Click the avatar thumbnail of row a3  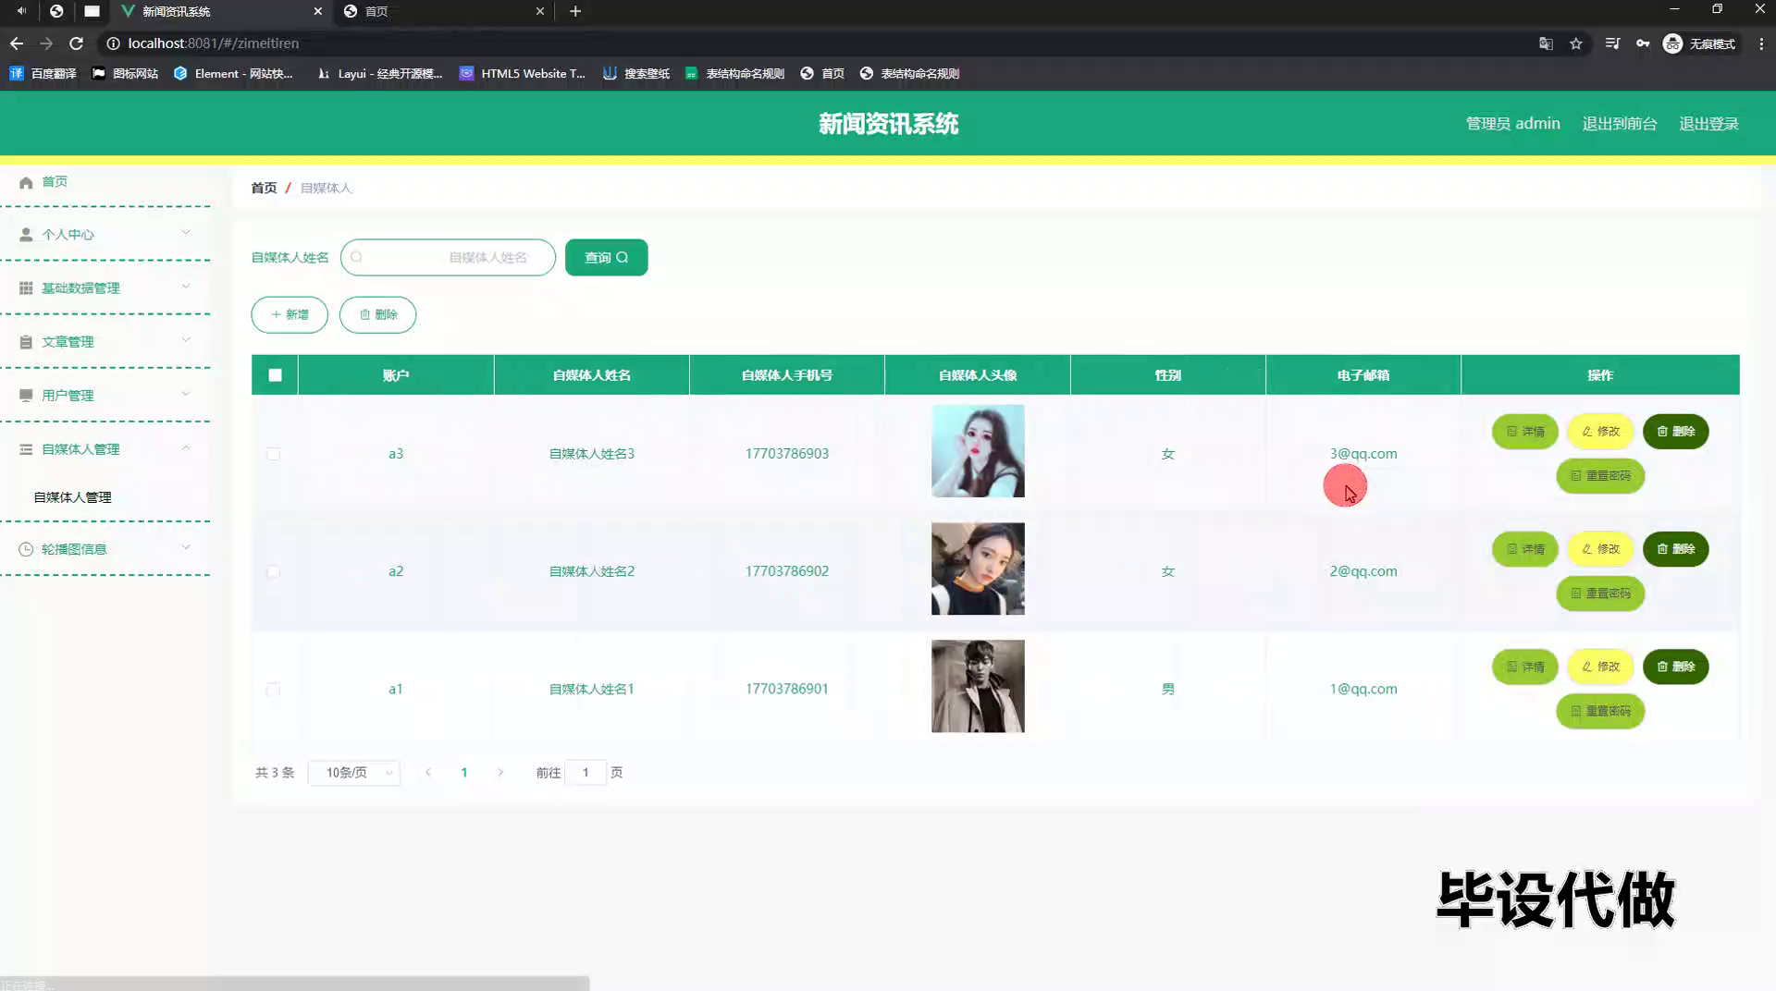click(978, 451)
